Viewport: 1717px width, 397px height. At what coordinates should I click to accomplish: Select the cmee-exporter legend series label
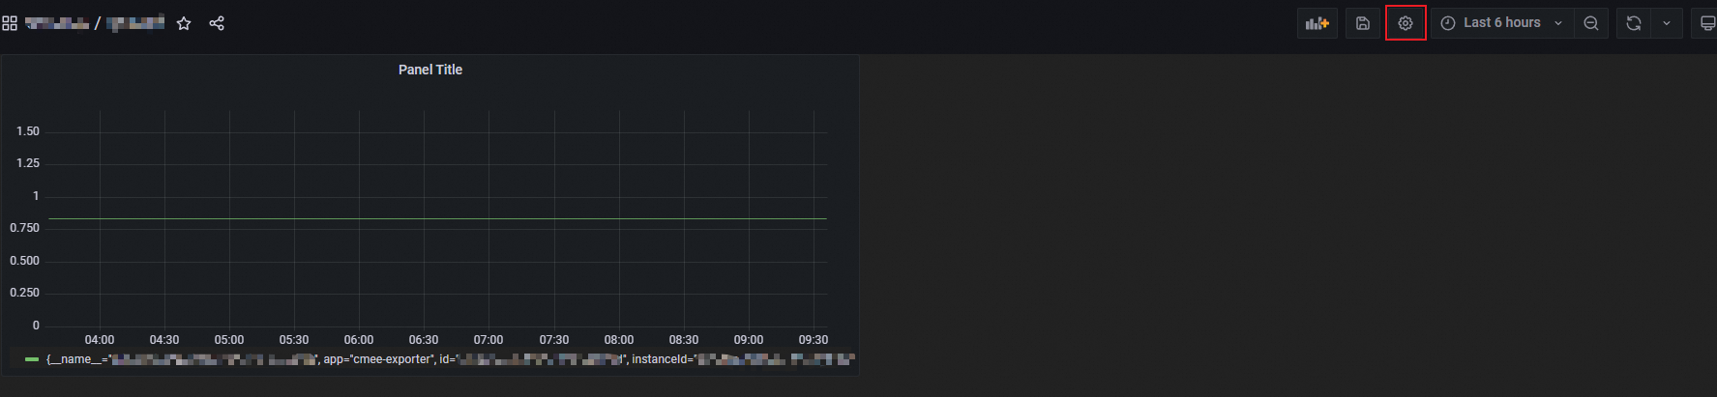pyautogui.click(x=451, y=359)
